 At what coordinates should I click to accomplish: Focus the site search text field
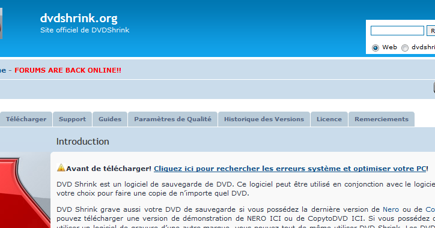tap(397, 31)
